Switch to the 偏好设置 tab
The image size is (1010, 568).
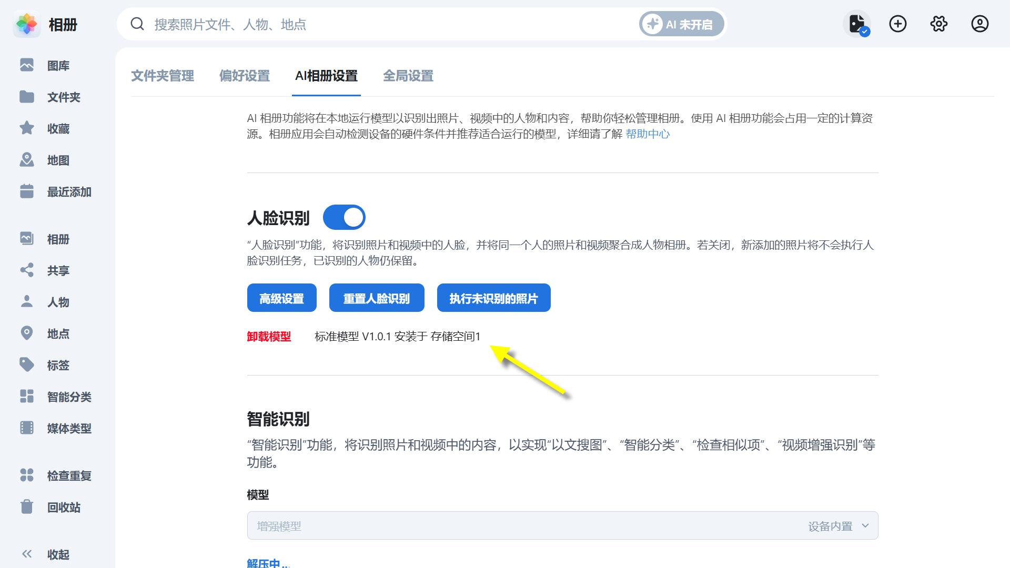pos(245,76)
